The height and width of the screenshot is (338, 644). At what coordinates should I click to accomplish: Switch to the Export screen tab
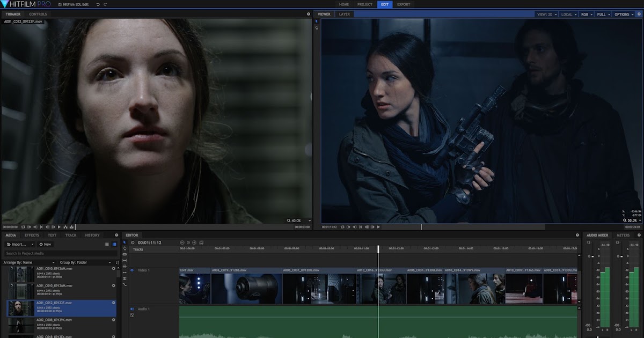coord(404,4)
